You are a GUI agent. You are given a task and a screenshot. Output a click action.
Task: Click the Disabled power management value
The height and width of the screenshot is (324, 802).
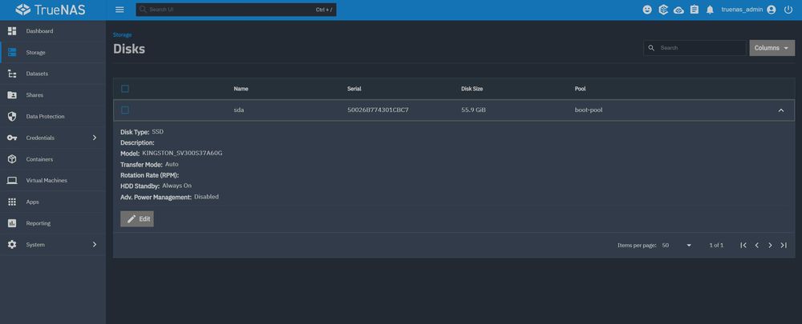[206, 197]
